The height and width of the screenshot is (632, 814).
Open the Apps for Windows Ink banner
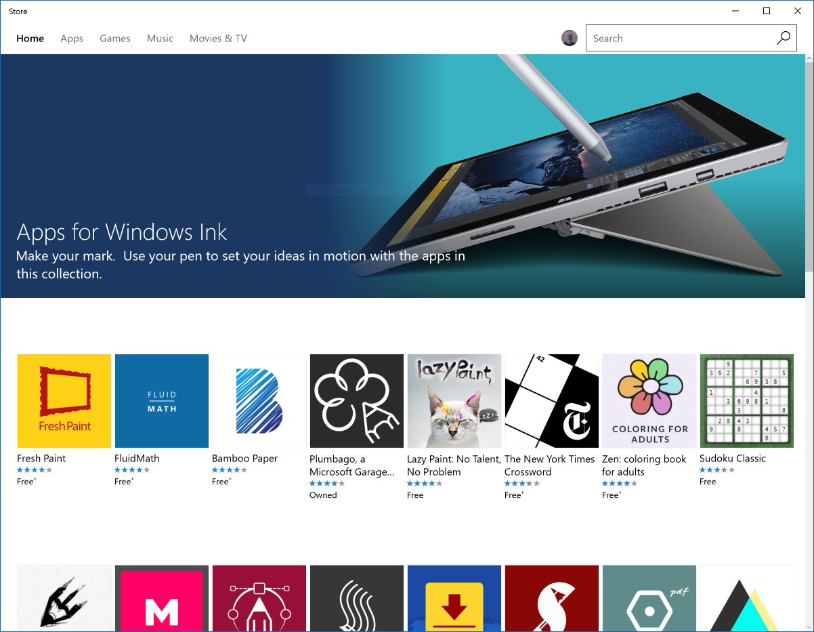click(x=403, y=176)
